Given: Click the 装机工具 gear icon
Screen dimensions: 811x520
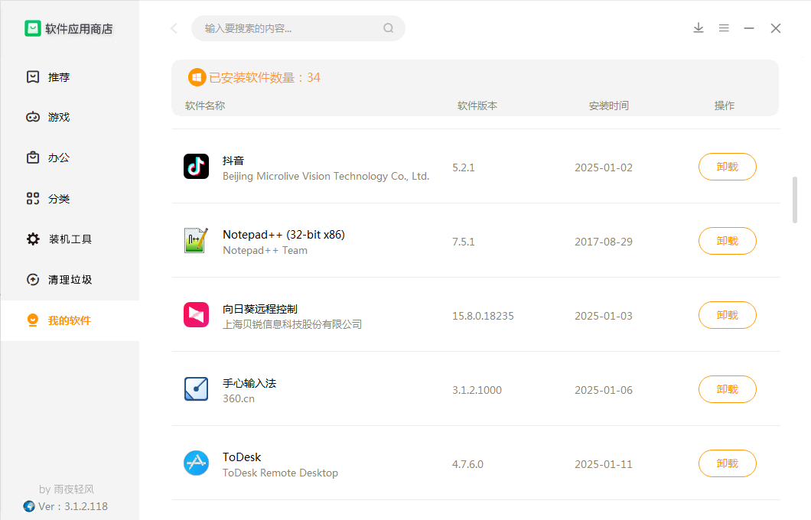Looking at the screenshot, I should (x=33, y=239).
